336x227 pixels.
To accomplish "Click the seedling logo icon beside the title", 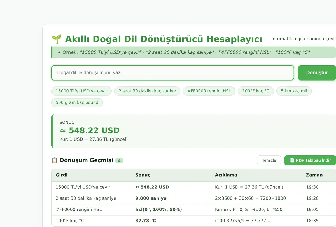I will point(56,39).
